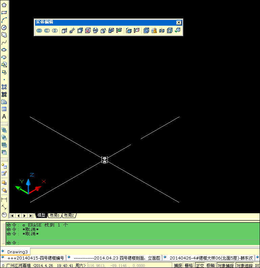Click the Clean solid broom icon
Screen dimensions: 260x268
coord(154,31)
